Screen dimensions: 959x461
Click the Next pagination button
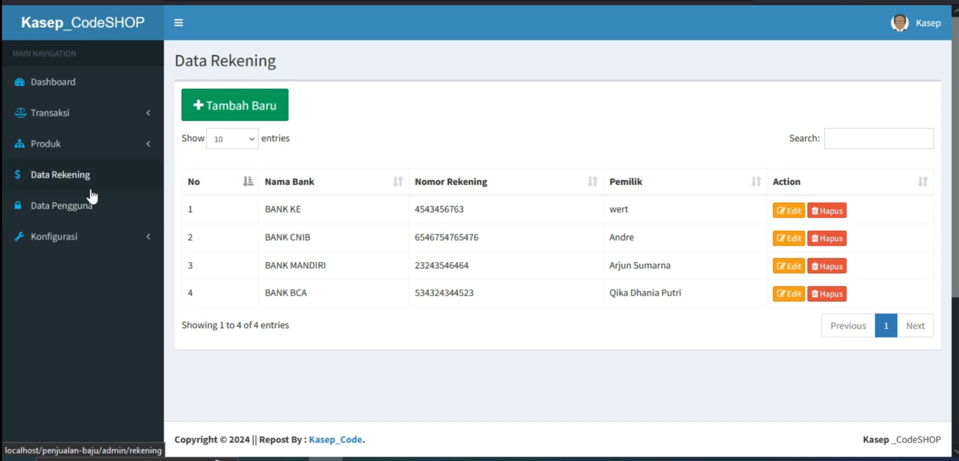[x=915, y=325]
